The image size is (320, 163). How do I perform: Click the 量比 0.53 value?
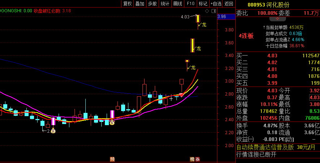coord(315,111)
